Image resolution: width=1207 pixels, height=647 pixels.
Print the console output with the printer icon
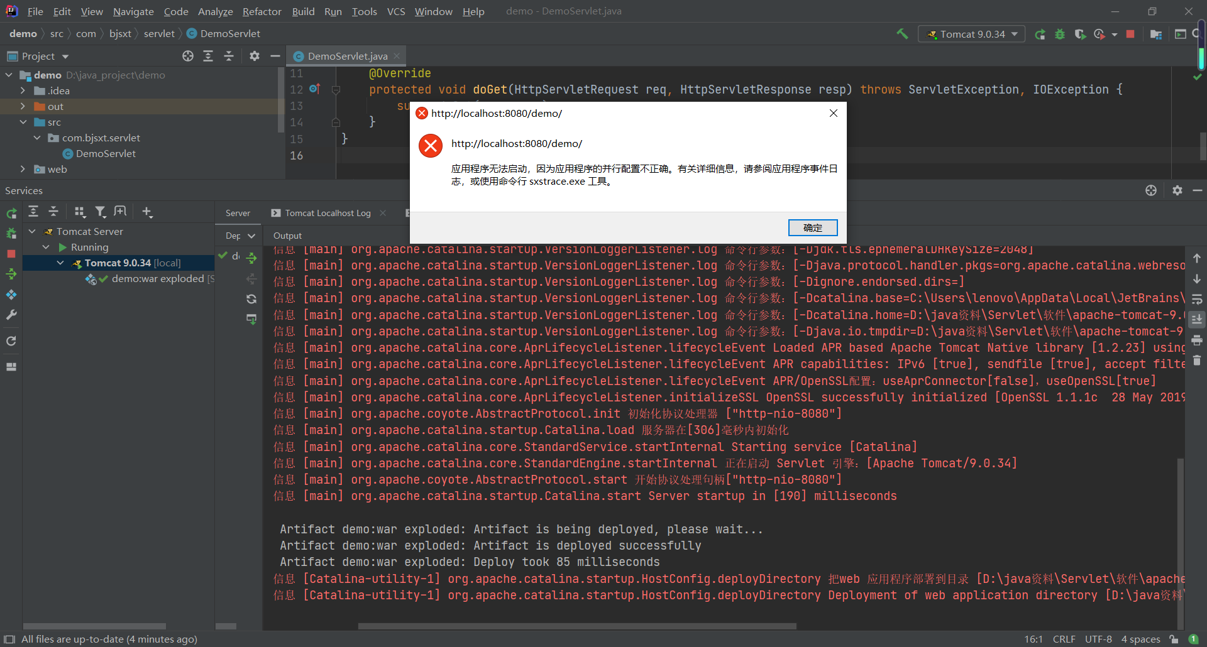click(1197, 340)
